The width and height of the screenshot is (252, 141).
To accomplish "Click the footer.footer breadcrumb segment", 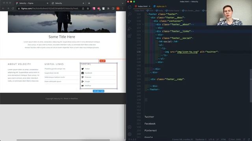I will point(172,11).
